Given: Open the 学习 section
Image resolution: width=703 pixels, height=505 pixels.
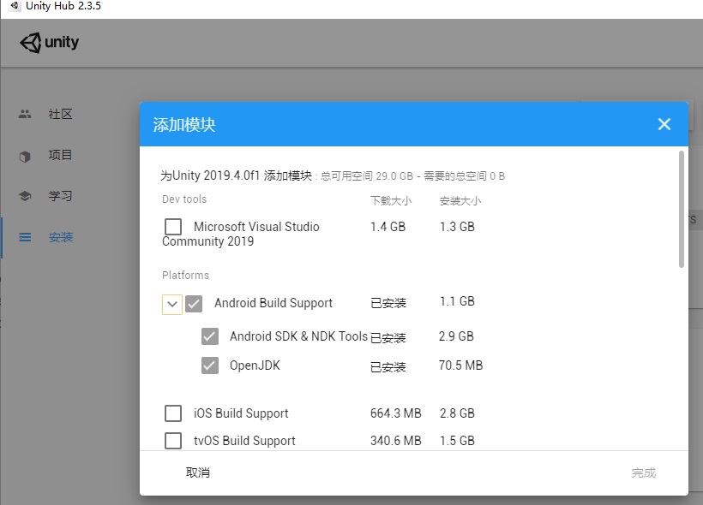Looking at the screenshot, I should tap(60, 195).
